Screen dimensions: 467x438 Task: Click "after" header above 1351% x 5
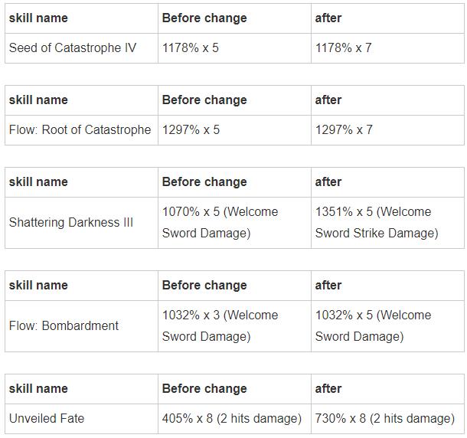(x=328, y=181)
